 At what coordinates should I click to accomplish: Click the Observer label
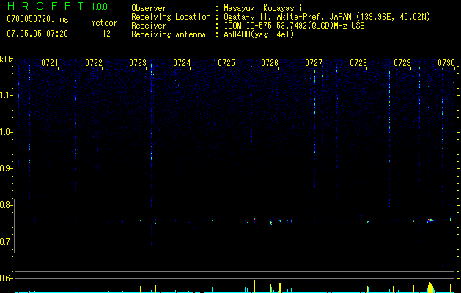tap(149, 8)
